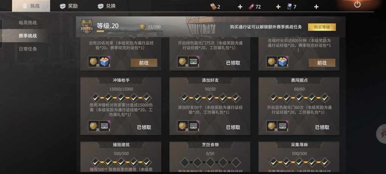The height and width of the screenshot is (174, 386).
Task: Click 前往 for the 击败20名玩家 task
Action: coord(144,63)
